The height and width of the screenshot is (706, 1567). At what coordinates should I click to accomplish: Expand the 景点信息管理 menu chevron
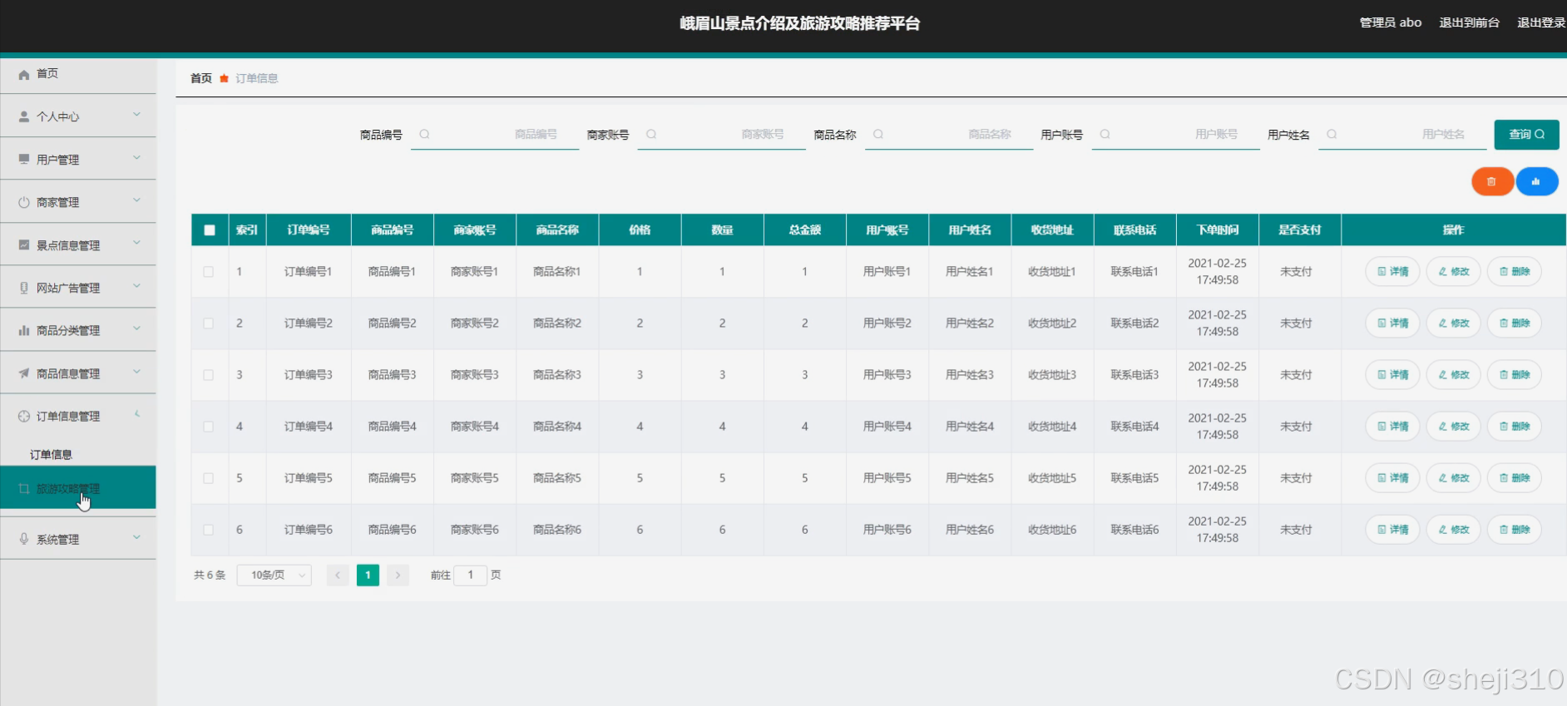click(x=136, y=244)
